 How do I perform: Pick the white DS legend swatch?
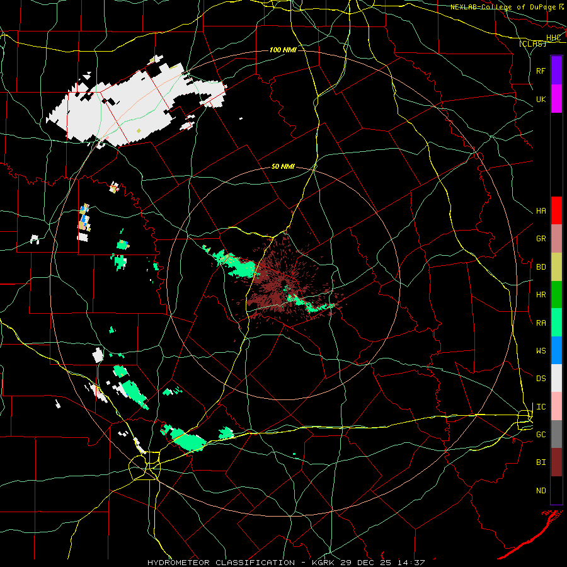[x=556, y=378]
